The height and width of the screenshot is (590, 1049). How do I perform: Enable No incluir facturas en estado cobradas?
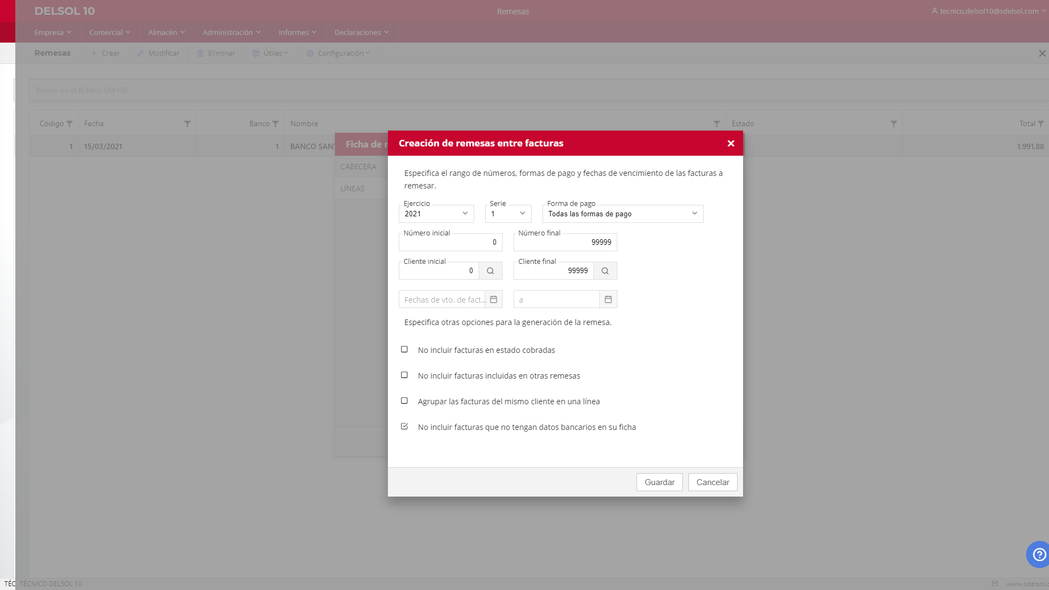tap(404, 350)
